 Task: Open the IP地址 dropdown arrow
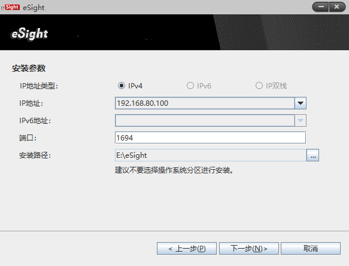pyautogui.click(x=301, y=103)
